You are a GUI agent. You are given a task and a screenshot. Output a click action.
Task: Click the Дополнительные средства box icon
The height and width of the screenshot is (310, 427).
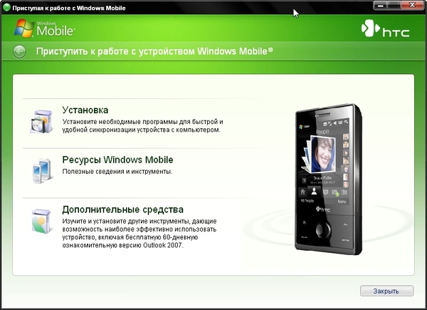(x=41, y=221)
